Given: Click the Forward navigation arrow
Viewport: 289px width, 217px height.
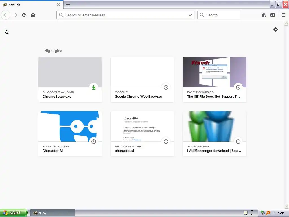Looking at the screenshot, I should pos(15,15).
